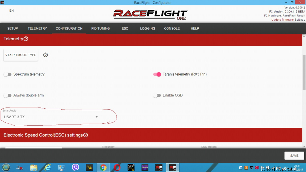This screenshot has height=172, width=306.
Task: Switch to the ESC tab
Action: pyautogui.click(x=125, y=28)
